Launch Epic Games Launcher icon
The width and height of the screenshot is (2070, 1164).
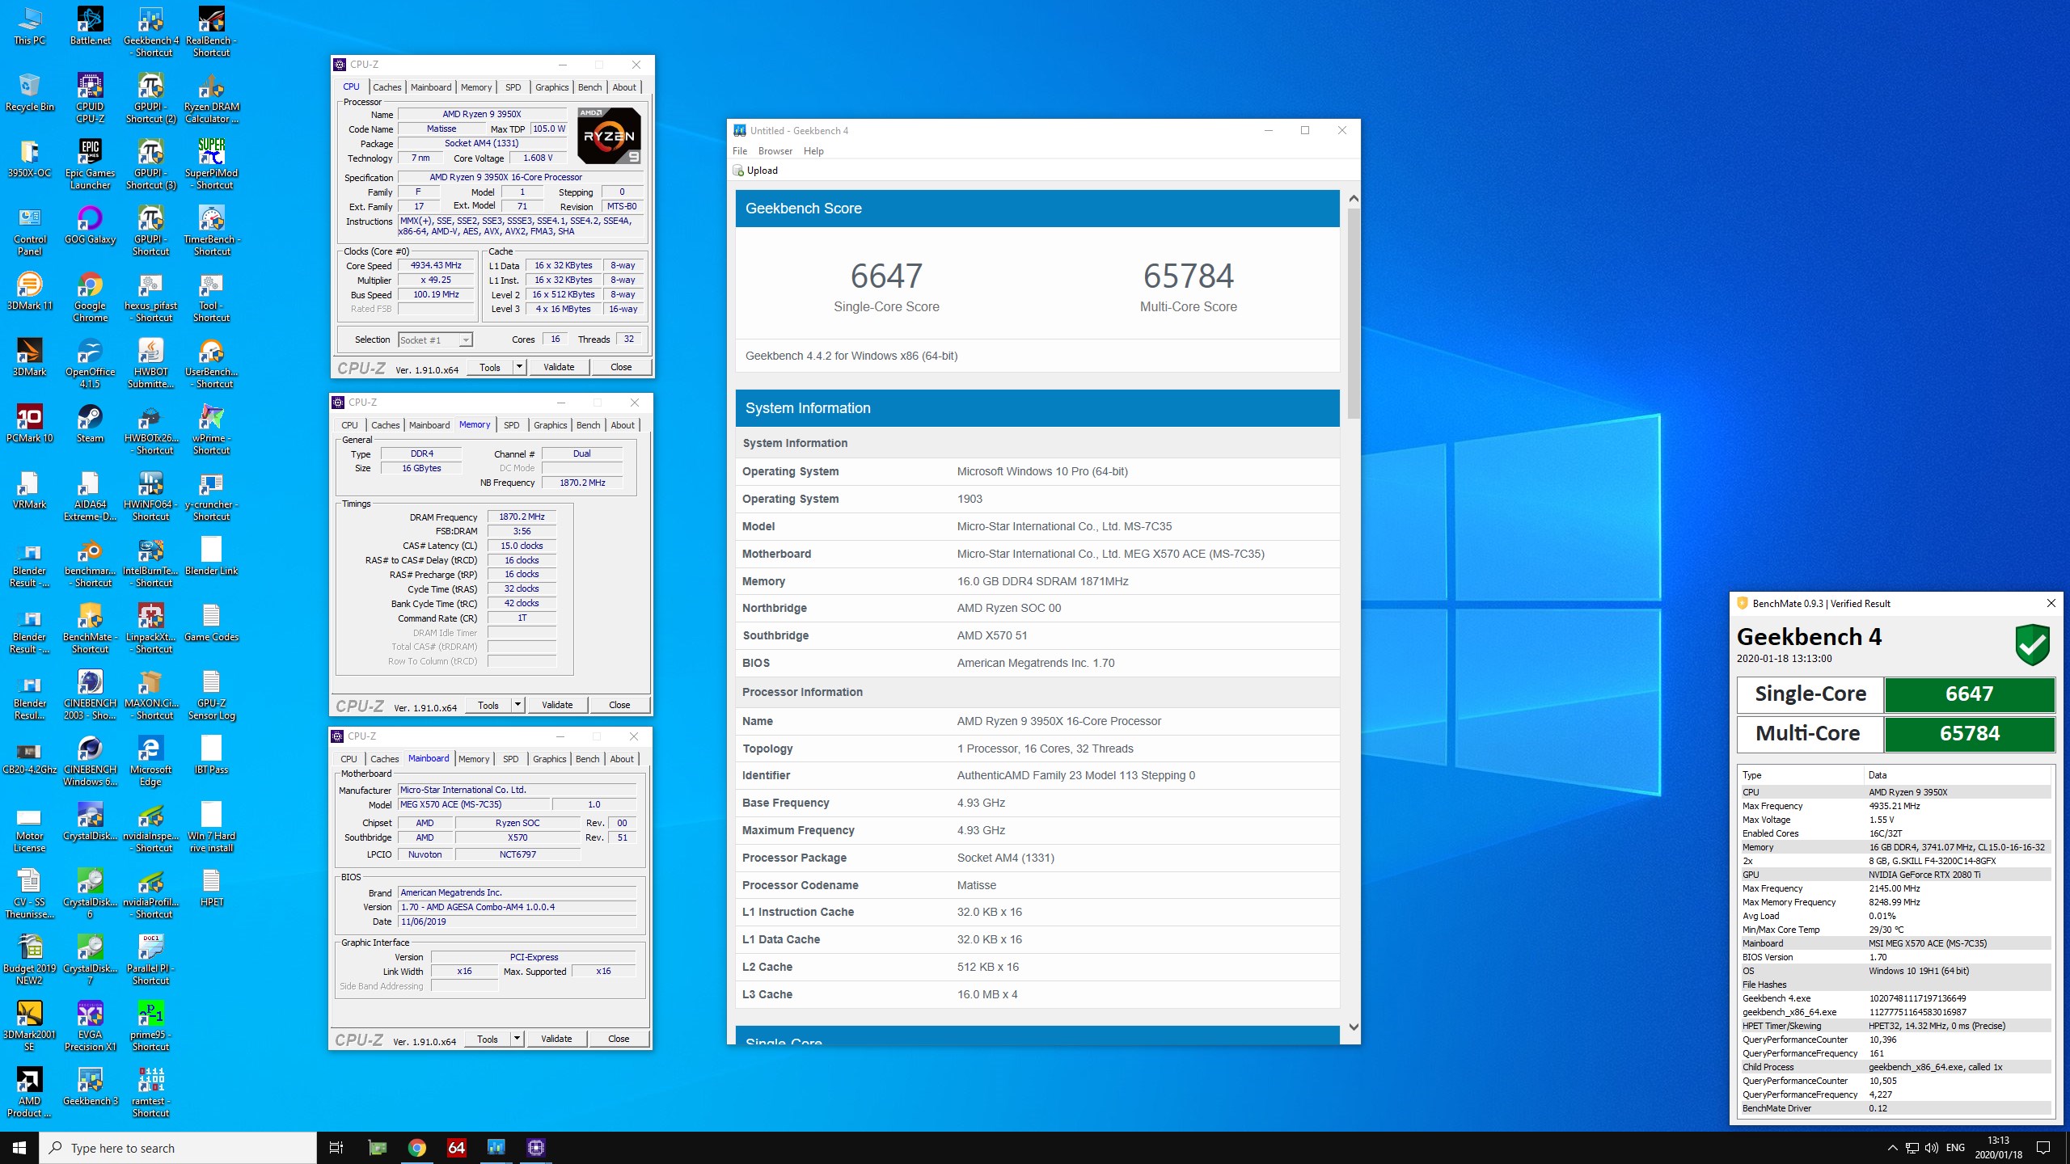click(x=90, y=165)
